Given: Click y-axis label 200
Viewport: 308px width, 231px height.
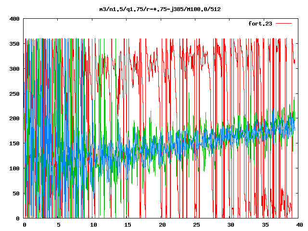Looking at the screenshot, I should 14,118.
